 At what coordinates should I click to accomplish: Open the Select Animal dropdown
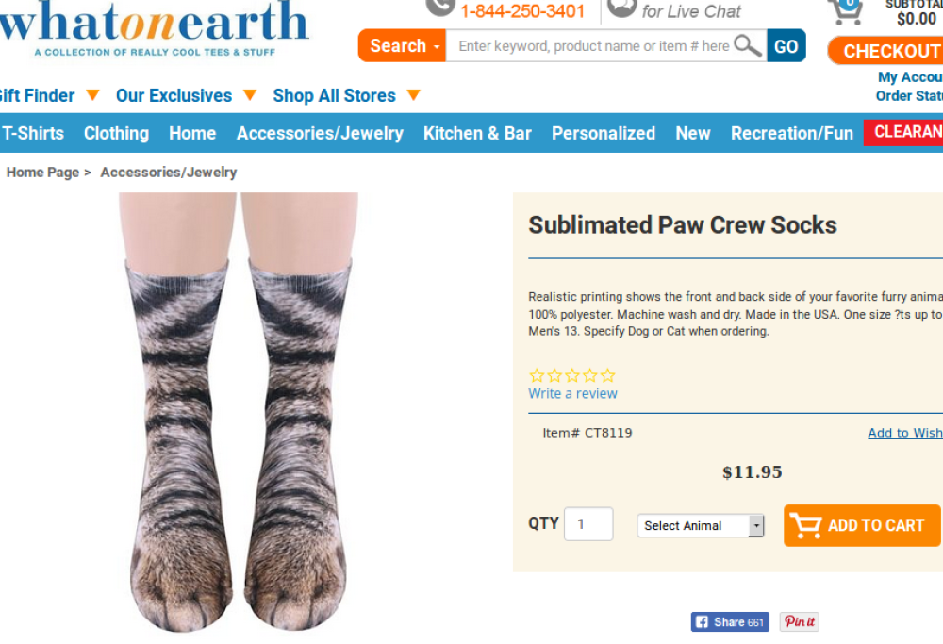[x=701, y=526]
